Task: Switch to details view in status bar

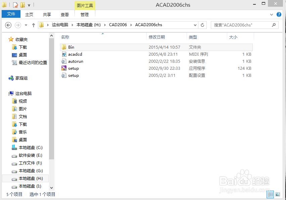Action: (270, 194)
